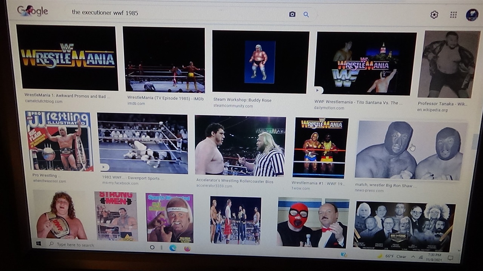This screenshot has height=271, width=483.
Task: Open curly-haired wrestler with belt image
Action: 60,215
